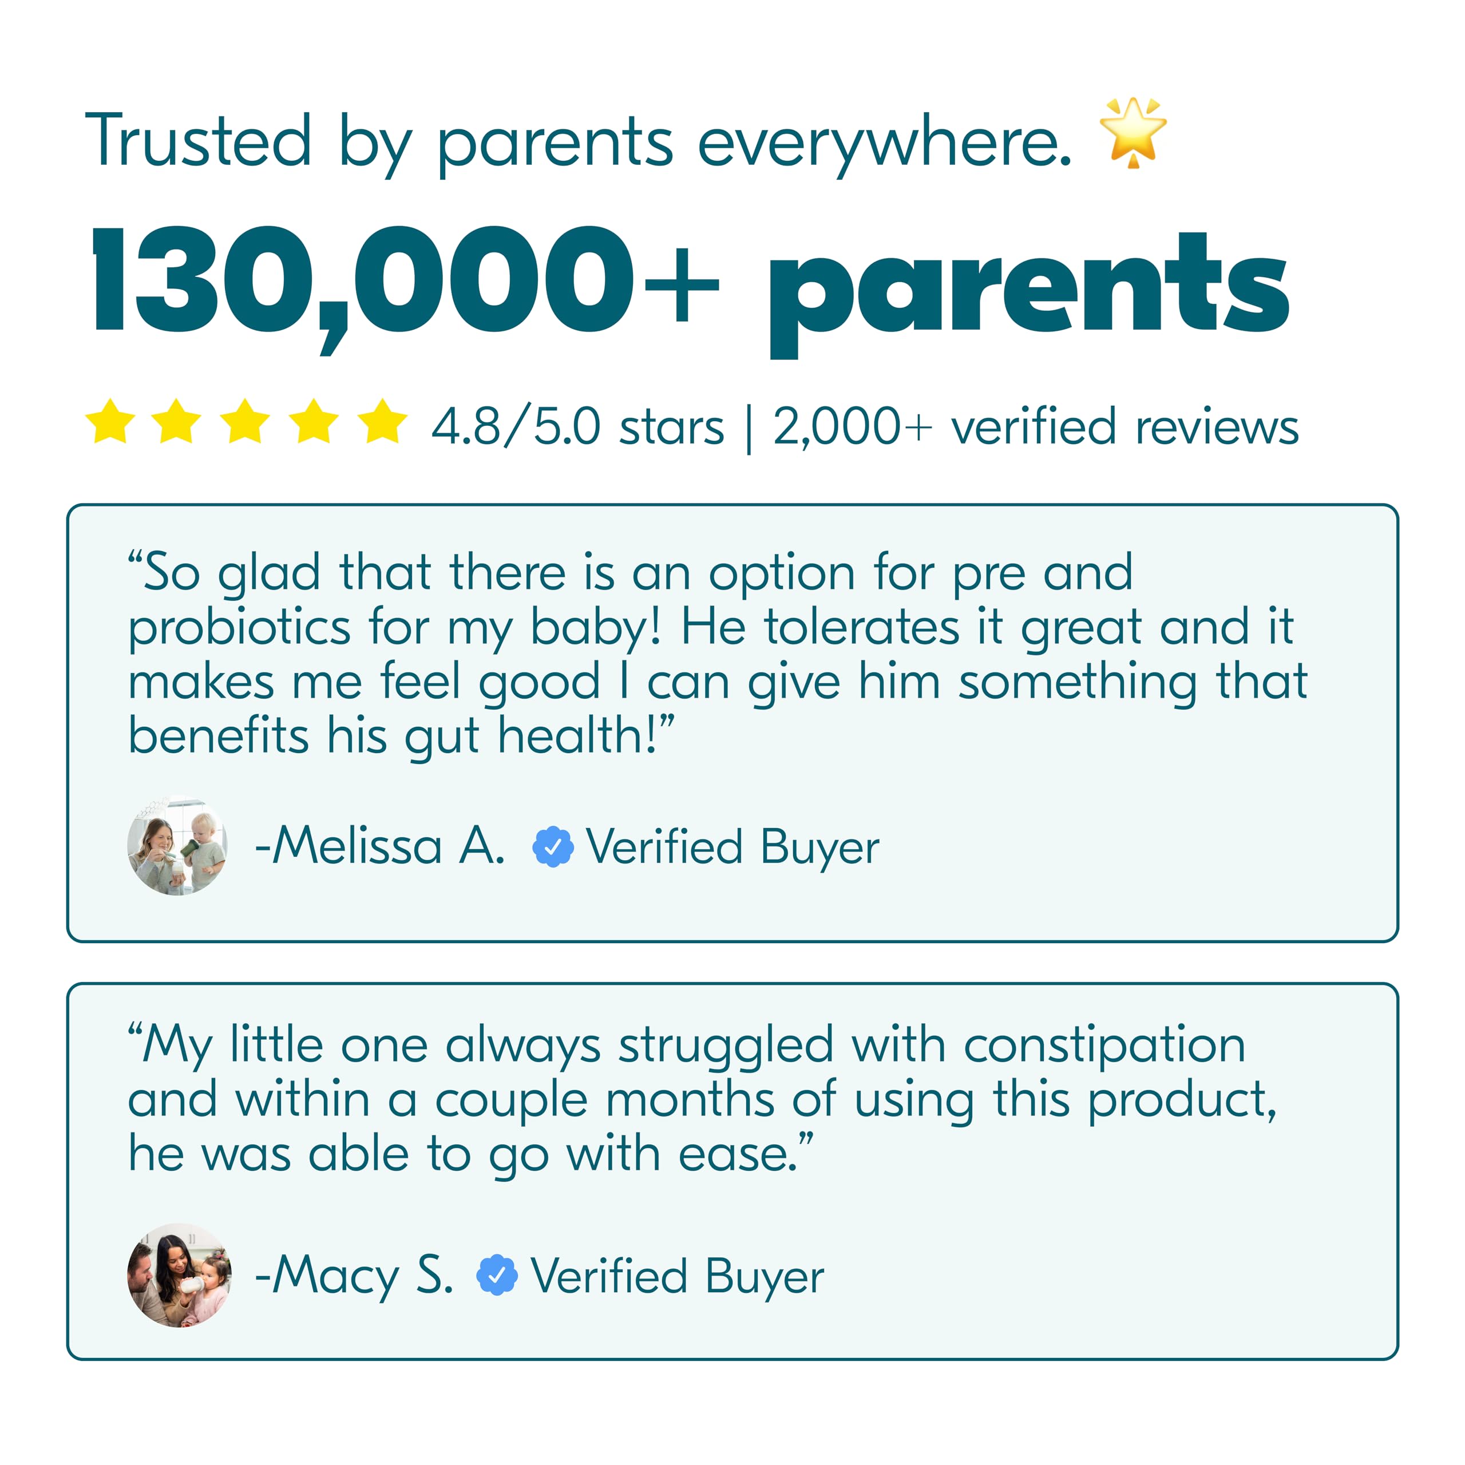Click the review text about pre and probiotics
The height and width of the screenshot is (1465, 1465).
pos(717,654)
